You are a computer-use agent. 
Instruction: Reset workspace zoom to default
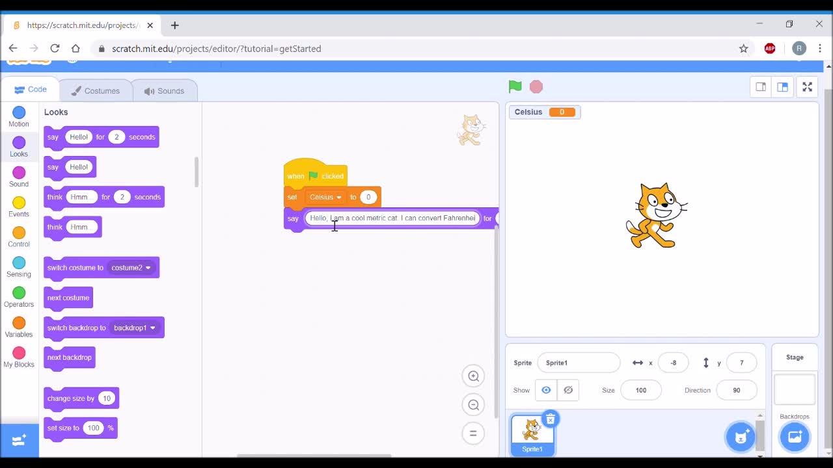474,433
